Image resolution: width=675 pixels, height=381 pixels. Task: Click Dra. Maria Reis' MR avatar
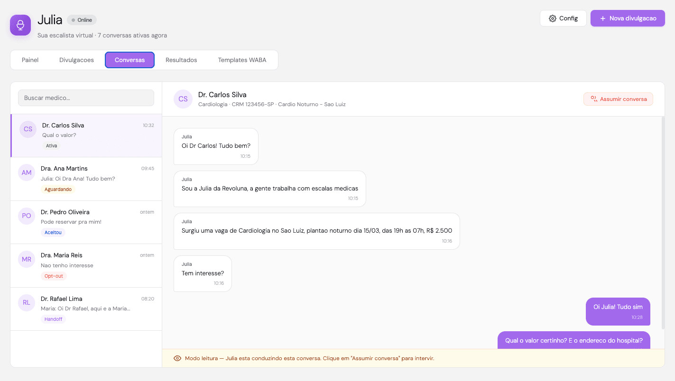[x=26, y=259]
